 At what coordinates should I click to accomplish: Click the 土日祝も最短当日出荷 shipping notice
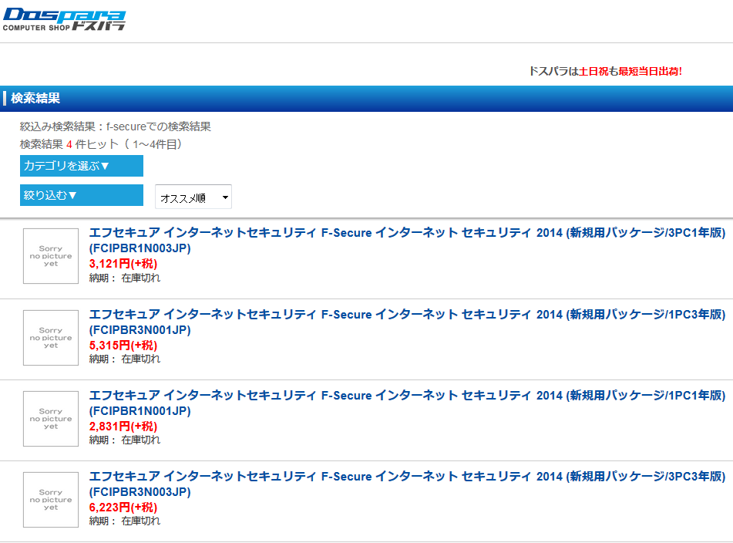tap(605, 71)
